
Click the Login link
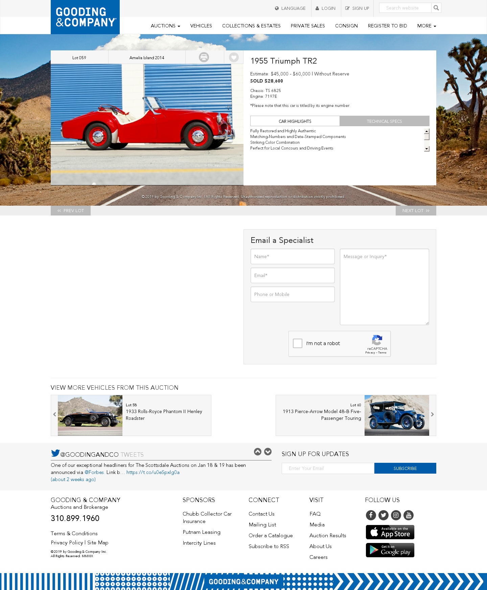coord(325,8)
